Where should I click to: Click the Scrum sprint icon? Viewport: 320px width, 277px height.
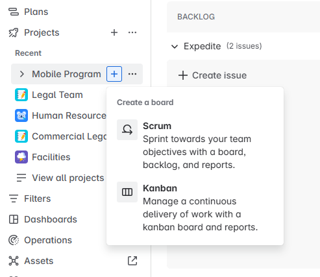pyautogui.click(x=127, y=130)
